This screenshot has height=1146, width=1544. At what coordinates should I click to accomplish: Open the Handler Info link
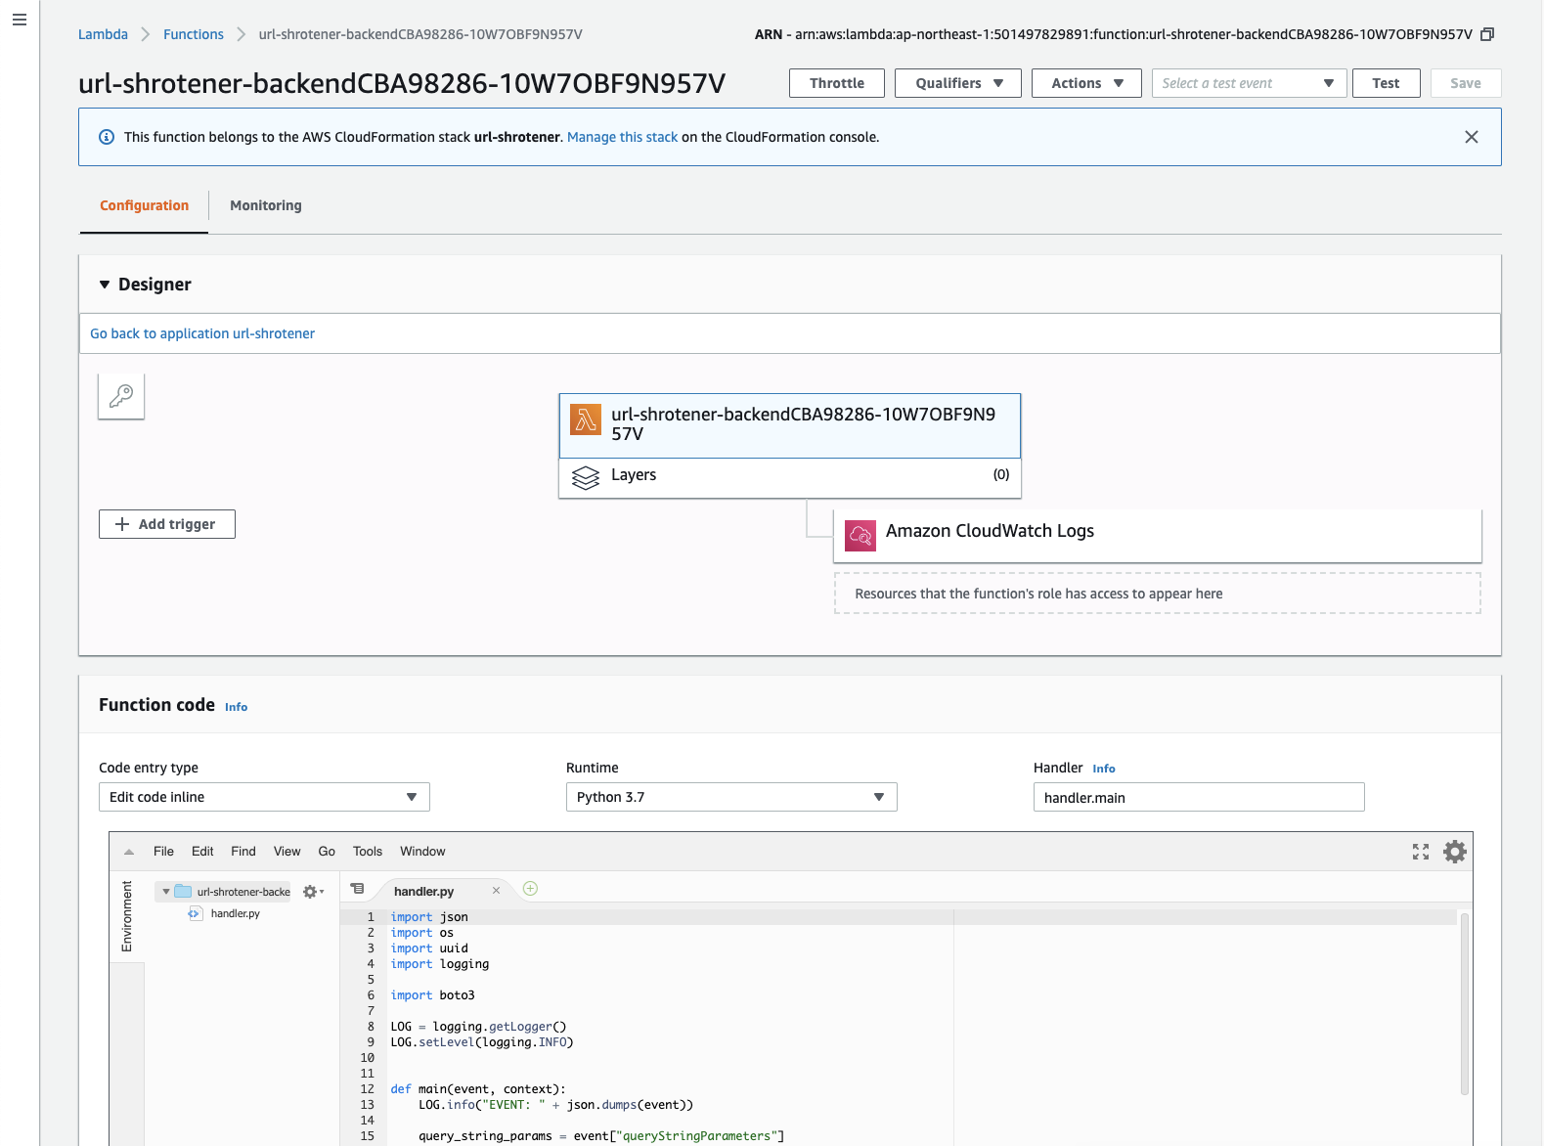[x=1104, y=769]
